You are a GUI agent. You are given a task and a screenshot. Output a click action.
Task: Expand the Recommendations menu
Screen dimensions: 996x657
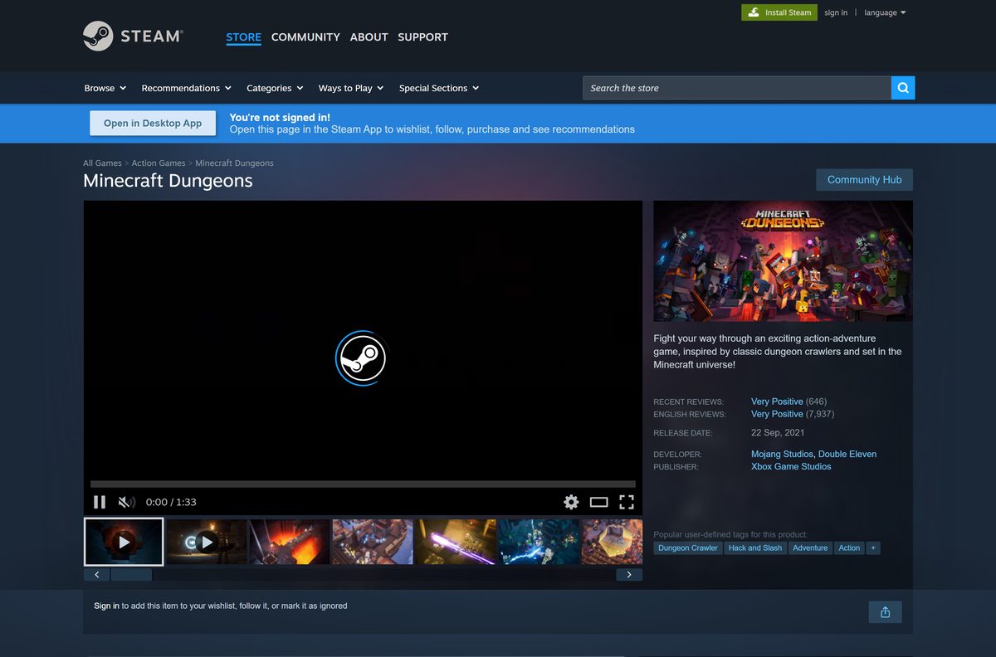tap(187, 88)
